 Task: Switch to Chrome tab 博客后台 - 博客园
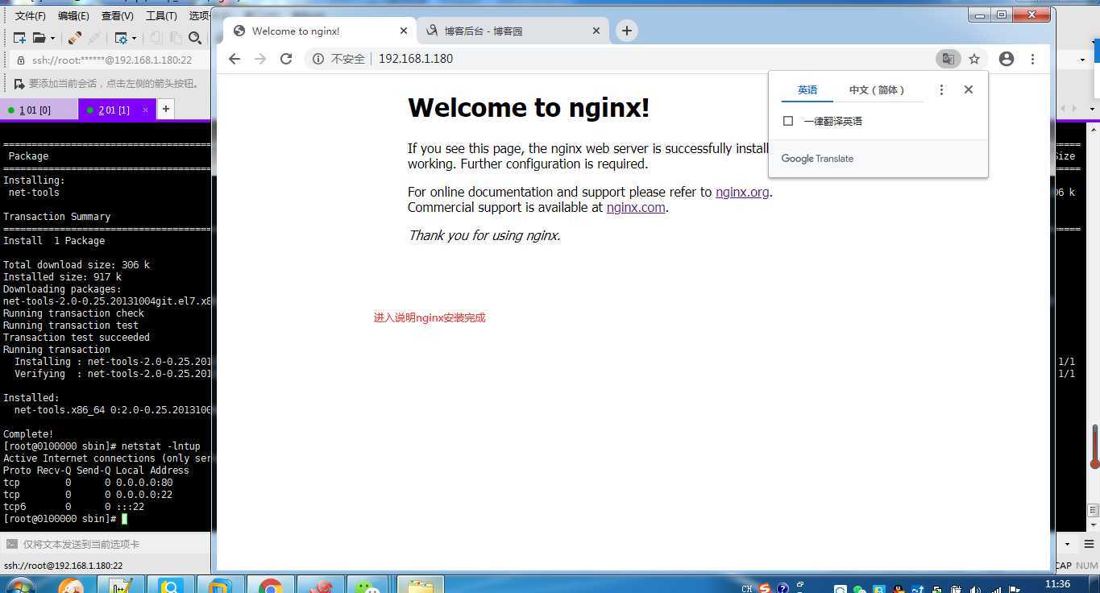pyautogui.click(x=511, y=31)
